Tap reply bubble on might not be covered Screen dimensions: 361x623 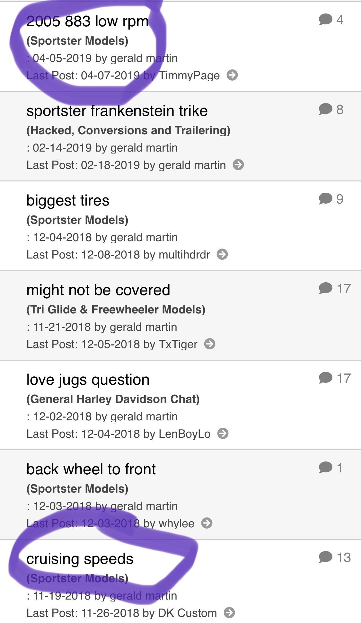tap(325, 288)
